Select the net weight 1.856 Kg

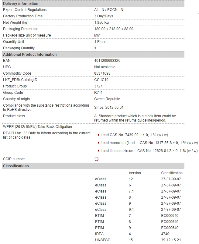click(x=101, y=23)
